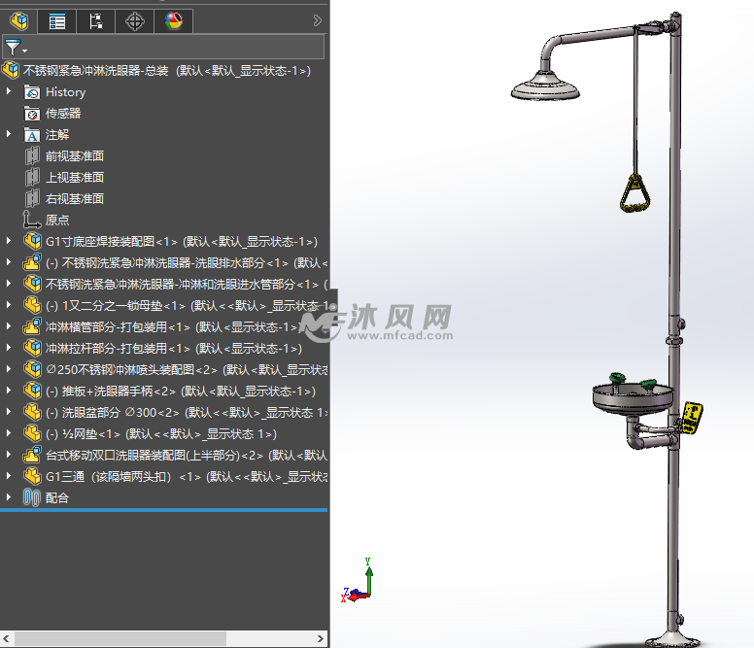Select the 原点 tree label
Screen dimensions: 754x648
click(x=57, y=220)
